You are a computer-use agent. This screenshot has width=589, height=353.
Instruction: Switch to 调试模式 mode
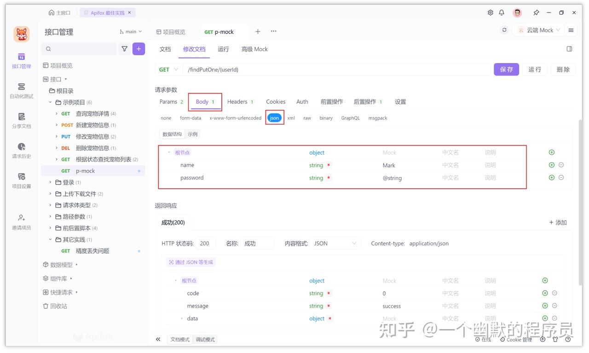(205, 340)
